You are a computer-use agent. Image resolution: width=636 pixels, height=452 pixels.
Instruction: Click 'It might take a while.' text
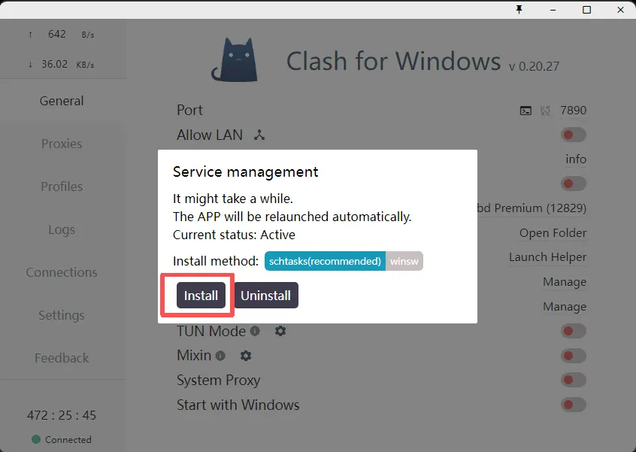click(233, 199)
